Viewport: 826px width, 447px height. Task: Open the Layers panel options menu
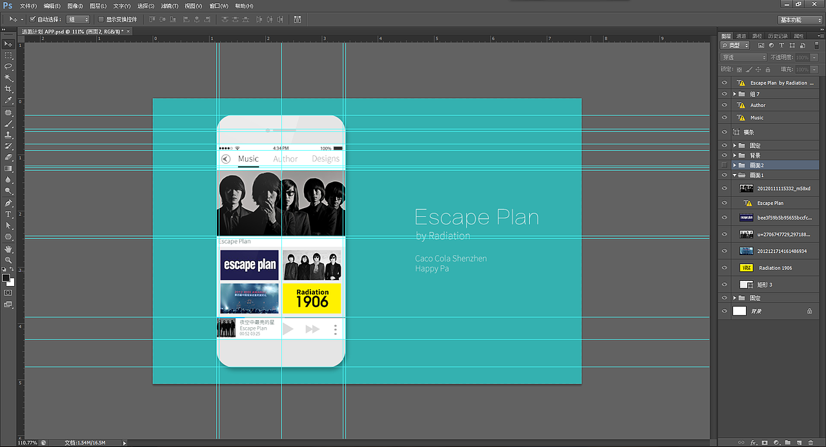(820, 36)
